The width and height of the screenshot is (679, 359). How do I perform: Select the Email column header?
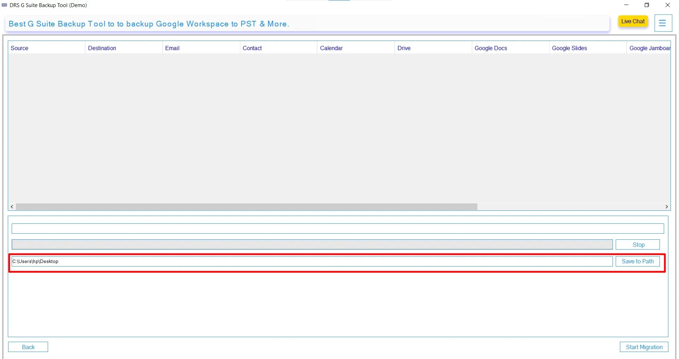pos(201,48)
